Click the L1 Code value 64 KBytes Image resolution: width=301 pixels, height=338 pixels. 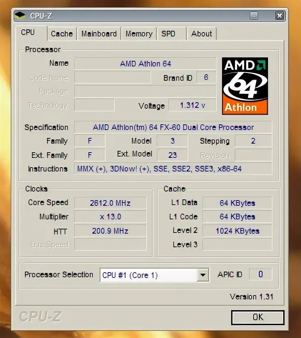237,217
